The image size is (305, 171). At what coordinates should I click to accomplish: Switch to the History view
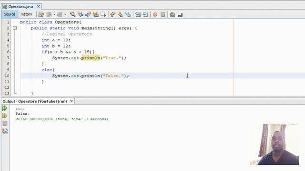[x=26, y=14]
